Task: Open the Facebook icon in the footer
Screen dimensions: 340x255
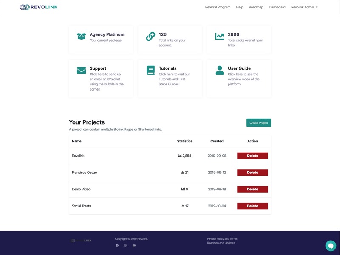Action: tap(117, 246)
